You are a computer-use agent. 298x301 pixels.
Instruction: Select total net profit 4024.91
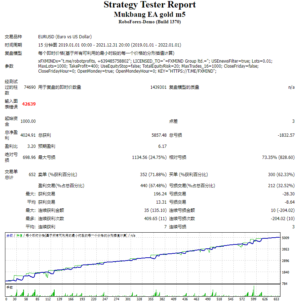[x=28, y=135]
